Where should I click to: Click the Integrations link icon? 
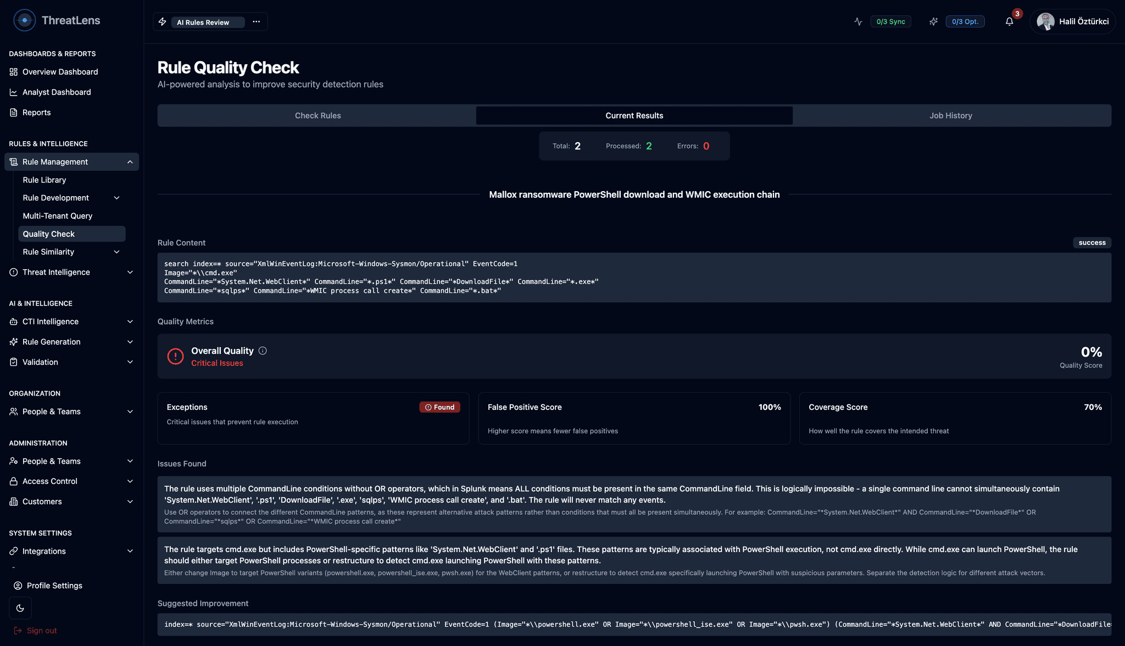pos(14,552)
